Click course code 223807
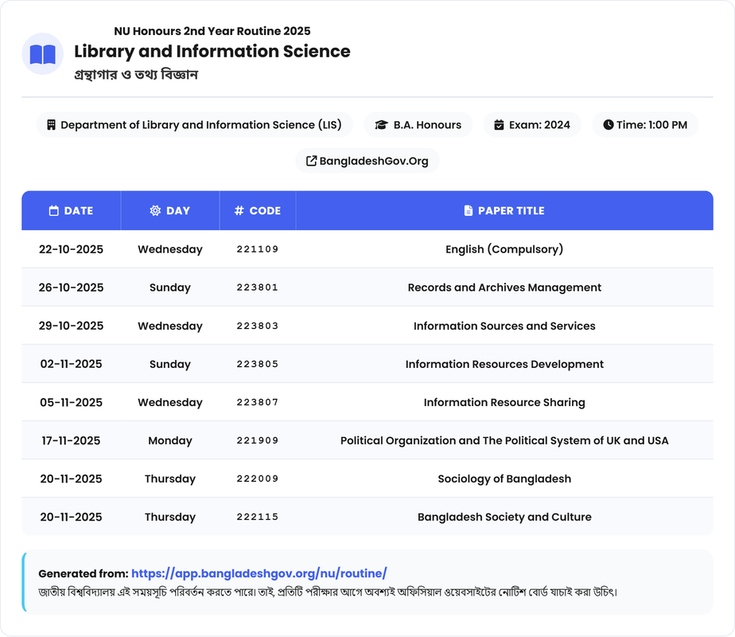Image resolution: width=735 pixels, height=637 pixels. pyautogui.click(x=258, y=402)
